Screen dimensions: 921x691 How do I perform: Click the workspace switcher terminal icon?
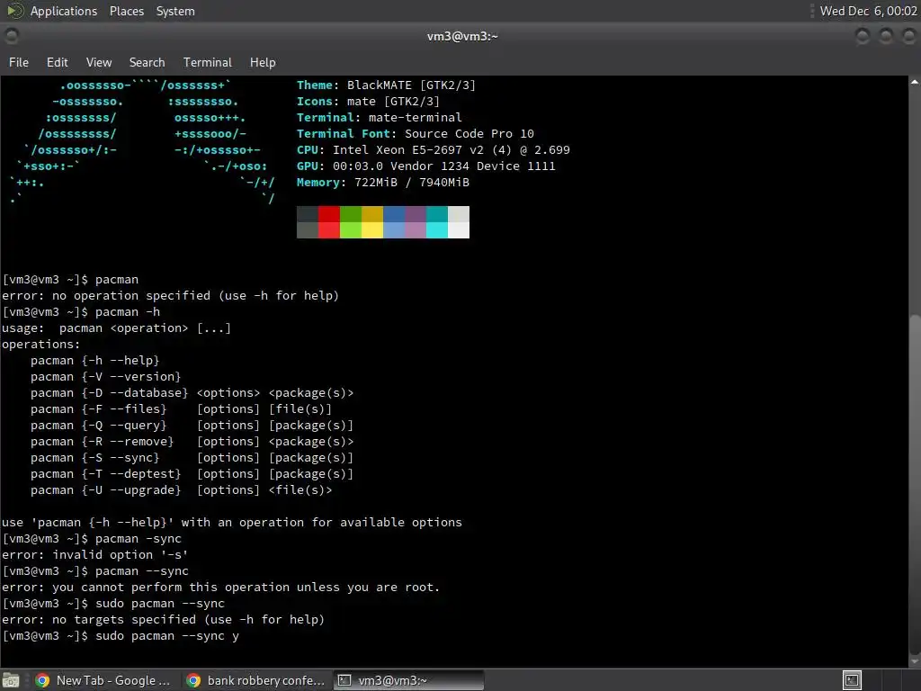point(852,680)
